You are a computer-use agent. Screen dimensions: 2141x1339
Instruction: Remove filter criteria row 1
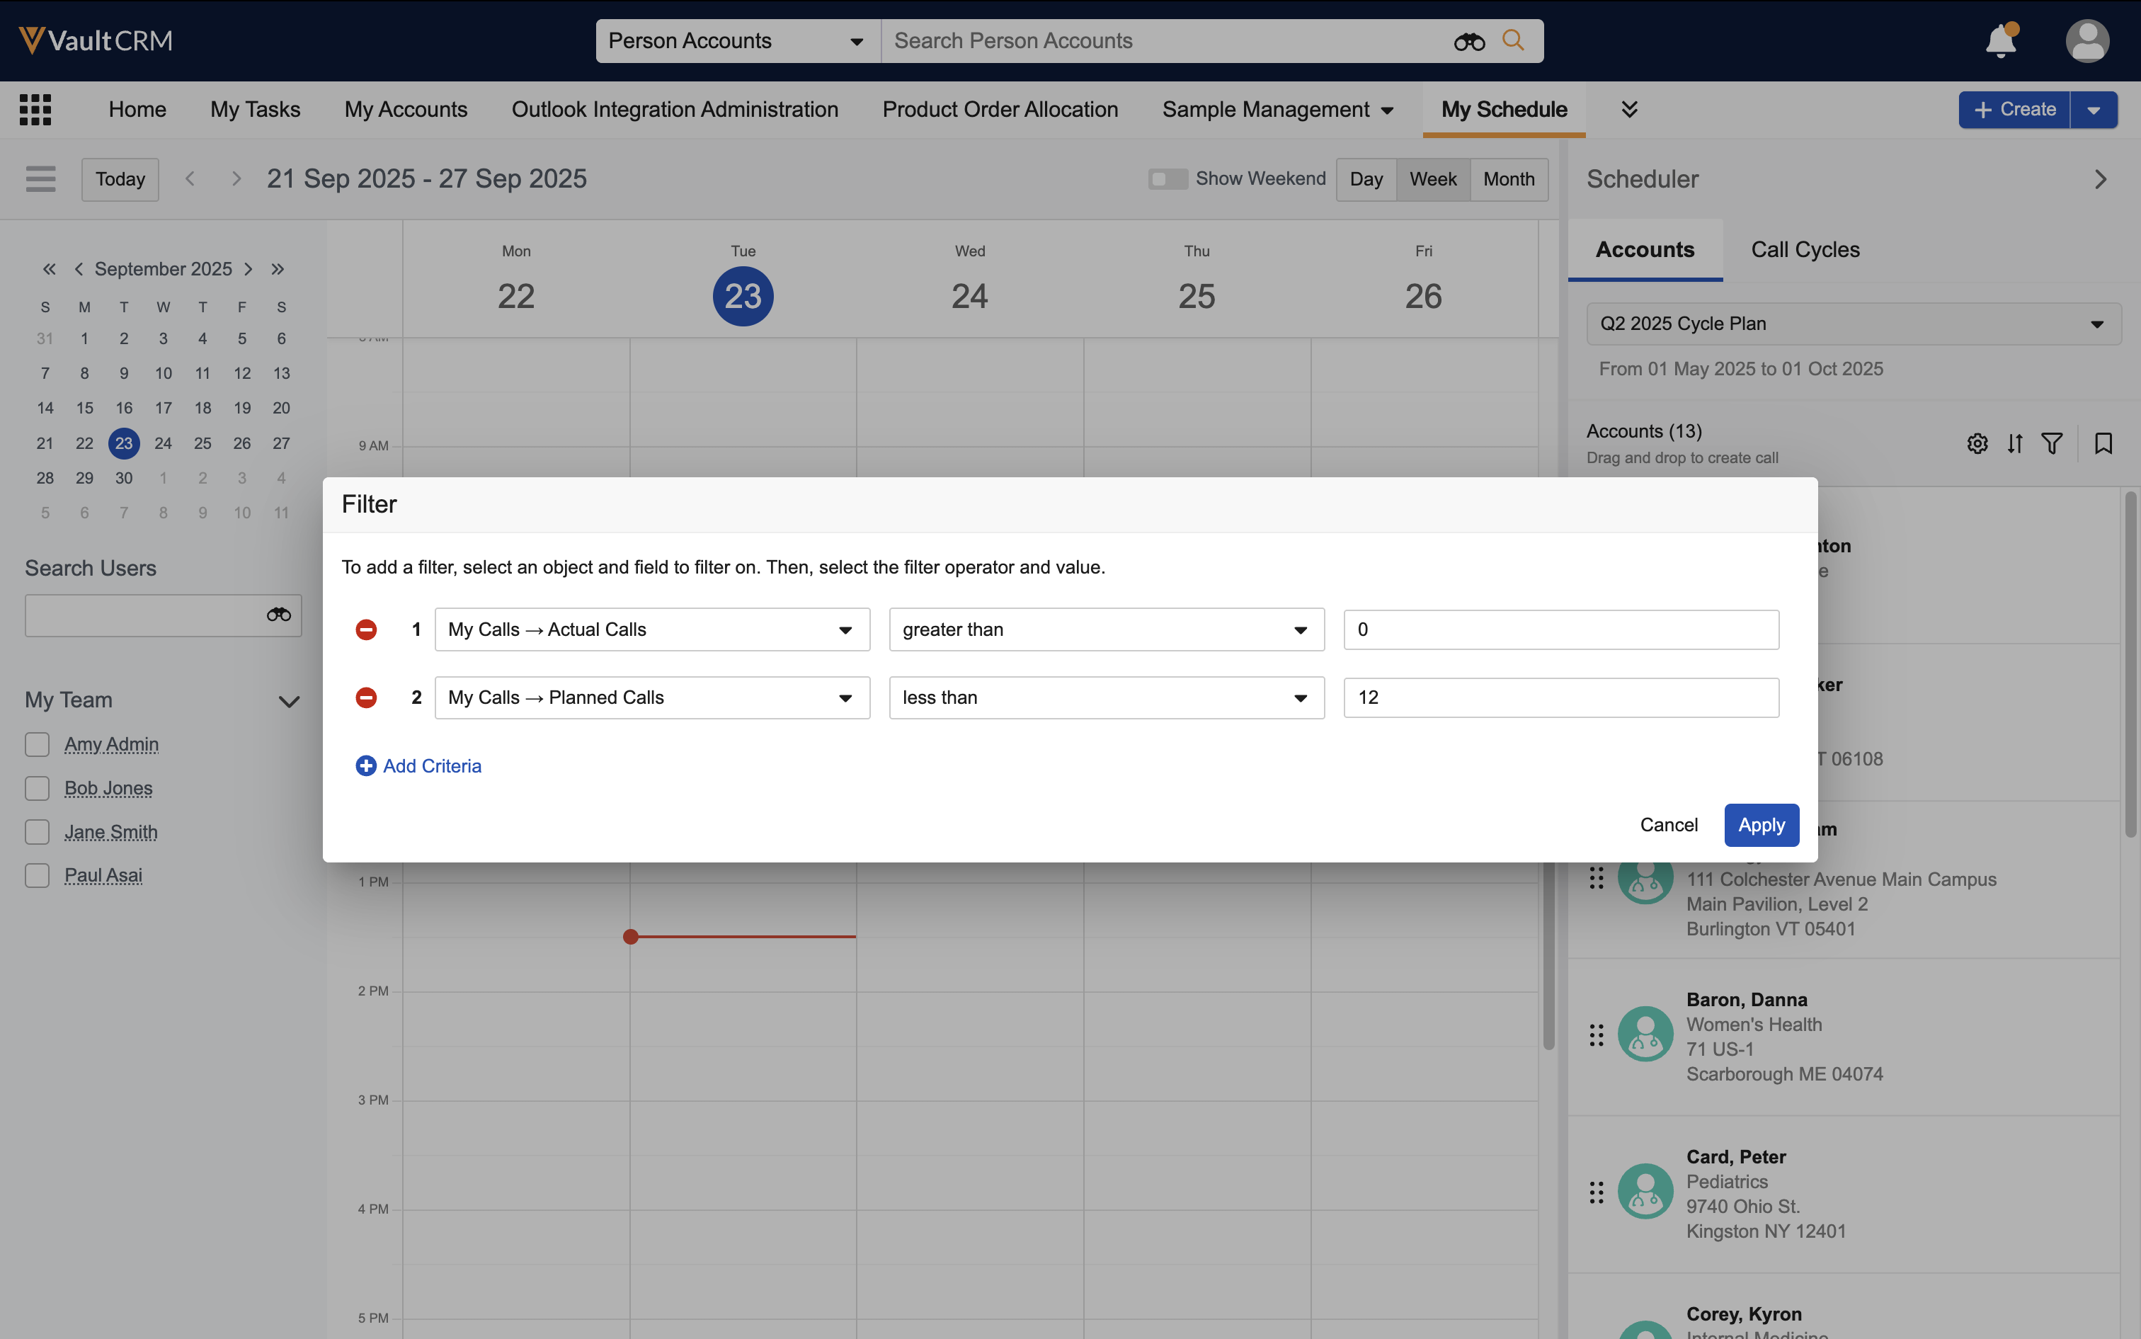366,629
